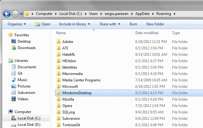Select the Favorites star icon
This screenshot has height=128, width=203.
coord(10,35)
